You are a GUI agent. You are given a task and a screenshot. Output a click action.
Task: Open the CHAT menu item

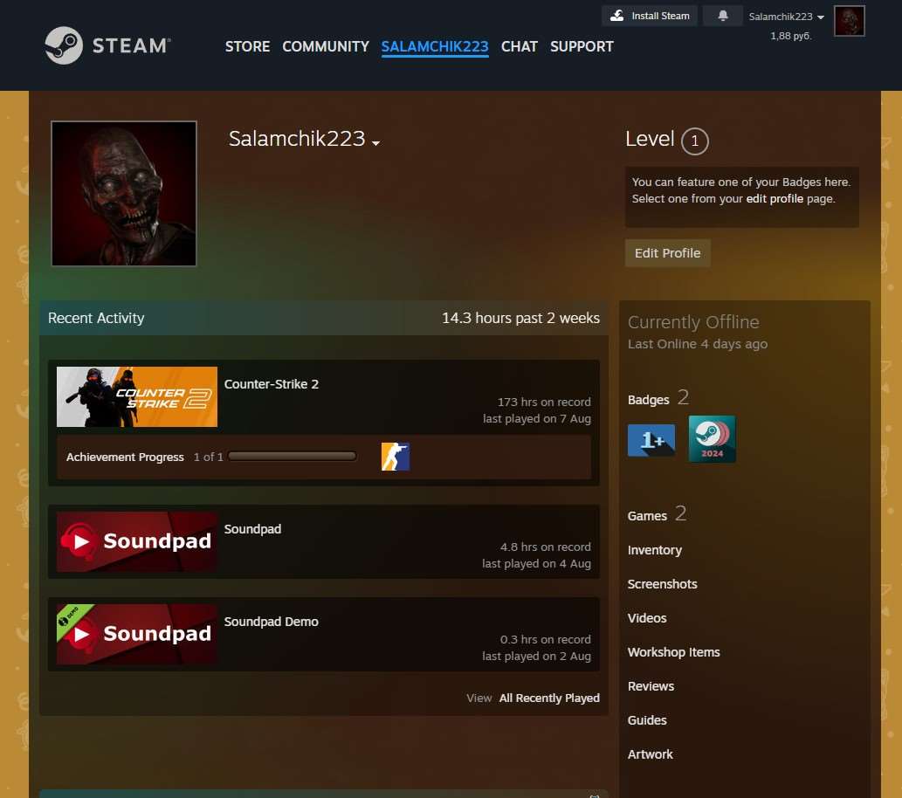pos(519,46)
